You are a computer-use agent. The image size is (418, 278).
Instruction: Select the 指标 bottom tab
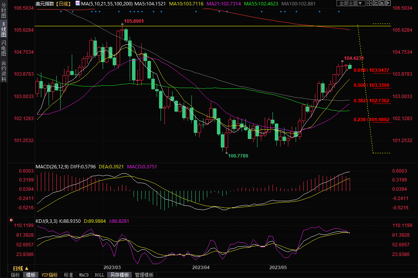pyautogui.click(x=15, y=275)
